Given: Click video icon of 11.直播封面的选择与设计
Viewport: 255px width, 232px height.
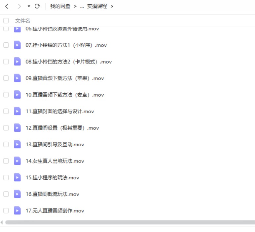Looking at the screenshot, I should pos(17,111).
